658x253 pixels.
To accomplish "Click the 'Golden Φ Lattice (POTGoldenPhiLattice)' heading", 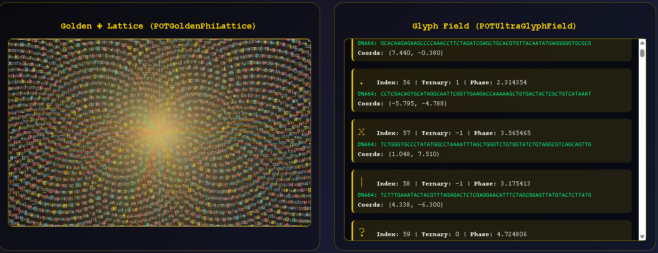I will pyautogui.click(x=158, y=26).
